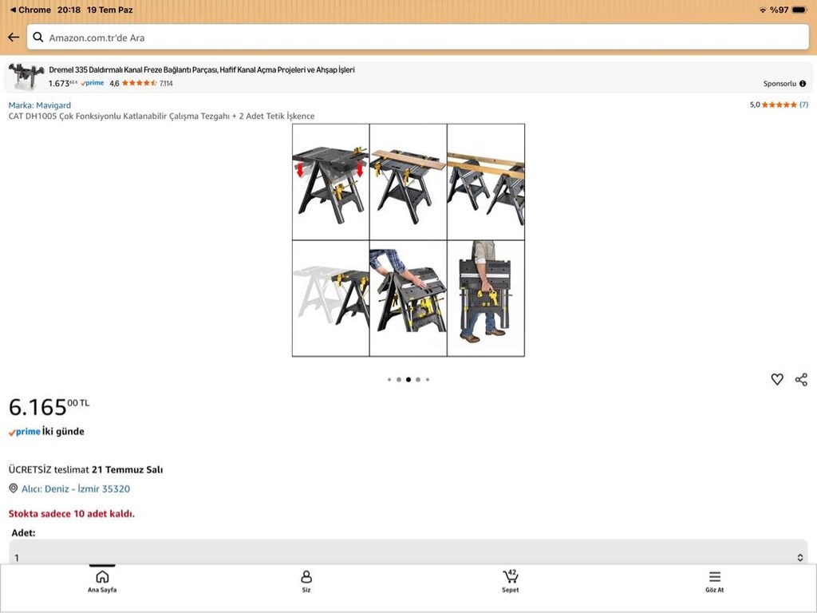
Task: Go to Ana Sayfa tab
Action: click(102, 581)
